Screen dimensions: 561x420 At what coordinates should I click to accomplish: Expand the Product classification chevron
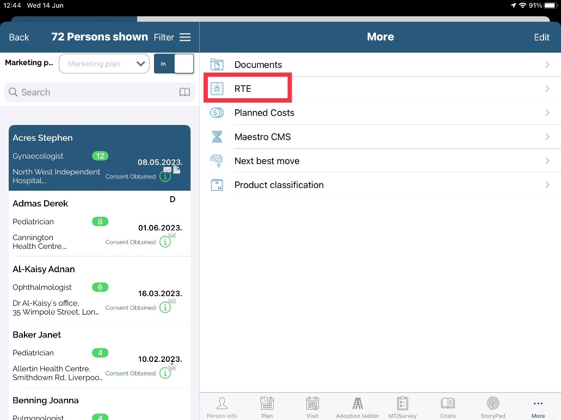547,185
